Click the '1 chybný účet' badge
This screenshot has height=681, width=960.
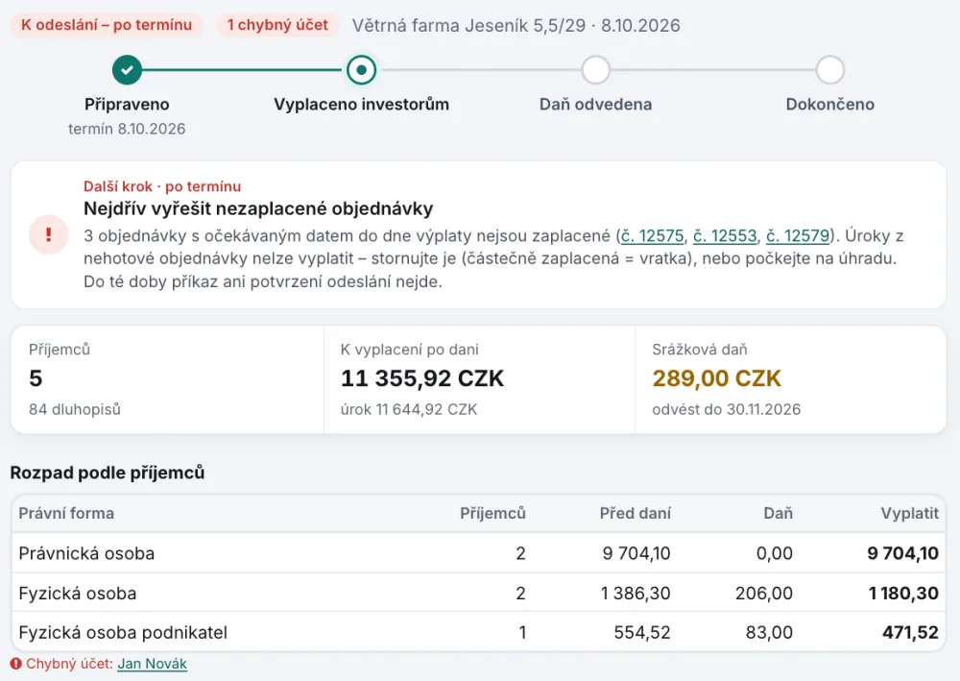coord(277,25)
